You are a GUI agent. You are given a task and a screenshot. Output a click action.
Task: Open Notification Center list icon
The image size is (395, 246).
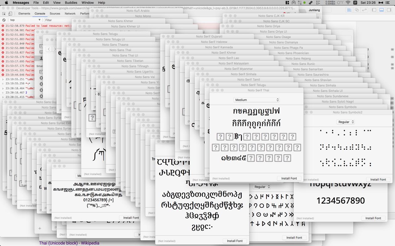tap(390, 3)
